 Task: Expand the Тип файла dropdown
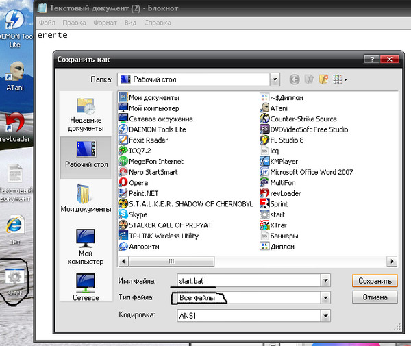325,298
